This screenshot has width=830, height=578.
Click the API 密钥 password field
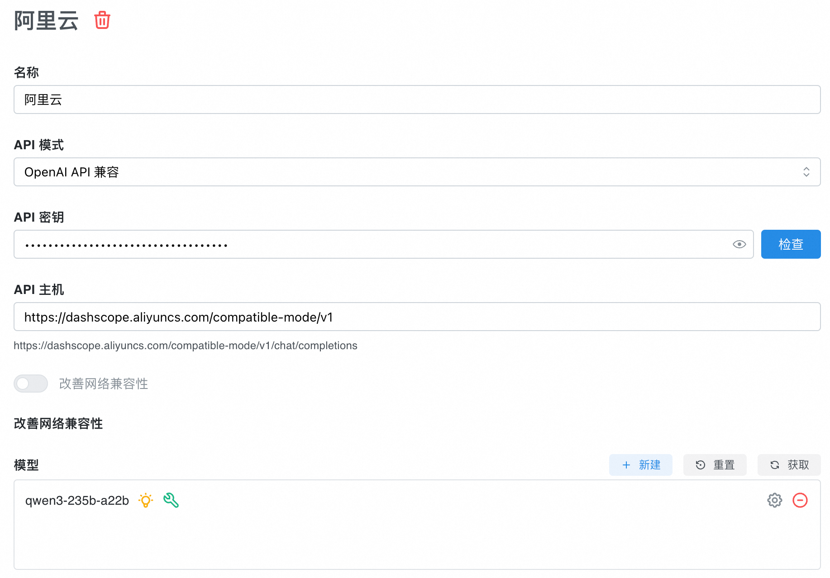[383, 244]
